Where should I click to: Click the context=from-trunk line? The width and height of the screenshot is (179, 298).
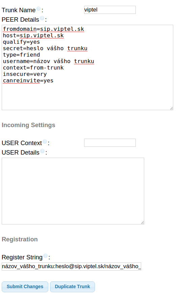click(x=33, y=68)
